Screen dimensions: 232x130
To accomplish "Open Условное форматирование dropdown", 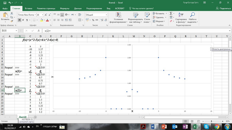I will coord(119,18).
